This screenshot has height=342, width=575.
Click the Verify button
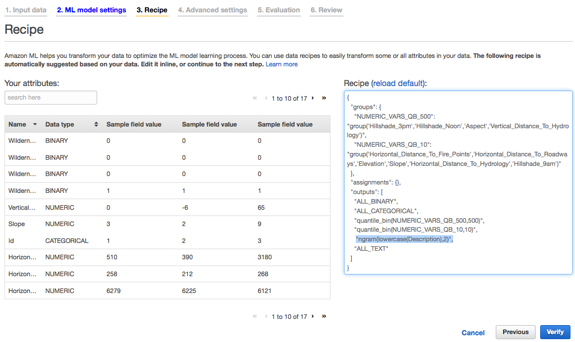[x=555, y=332]
